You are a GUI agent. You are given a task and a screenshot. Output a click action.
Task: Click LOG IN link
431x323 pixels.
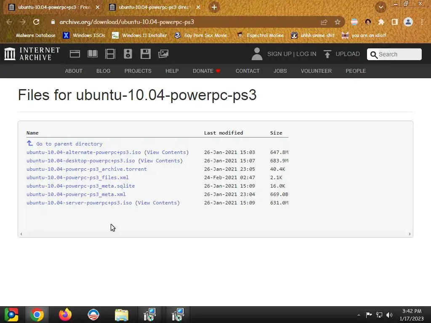[306, 54]
